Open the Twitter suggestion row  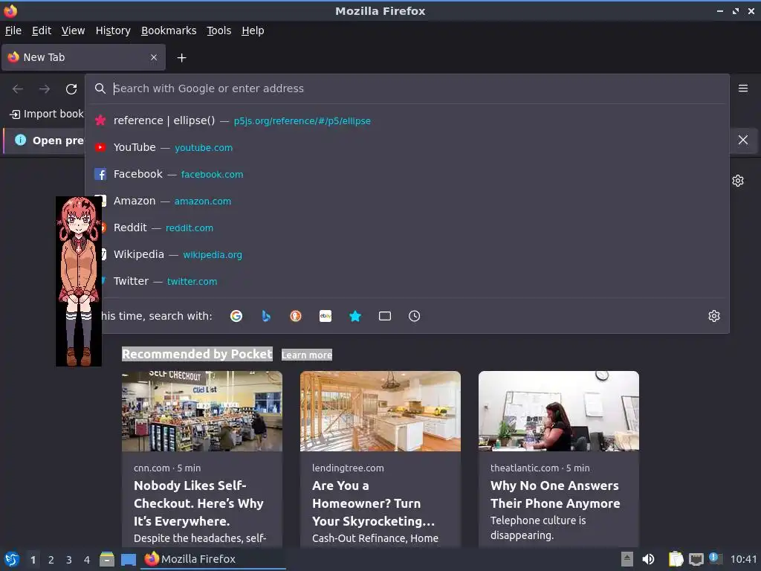pos(408,281)
